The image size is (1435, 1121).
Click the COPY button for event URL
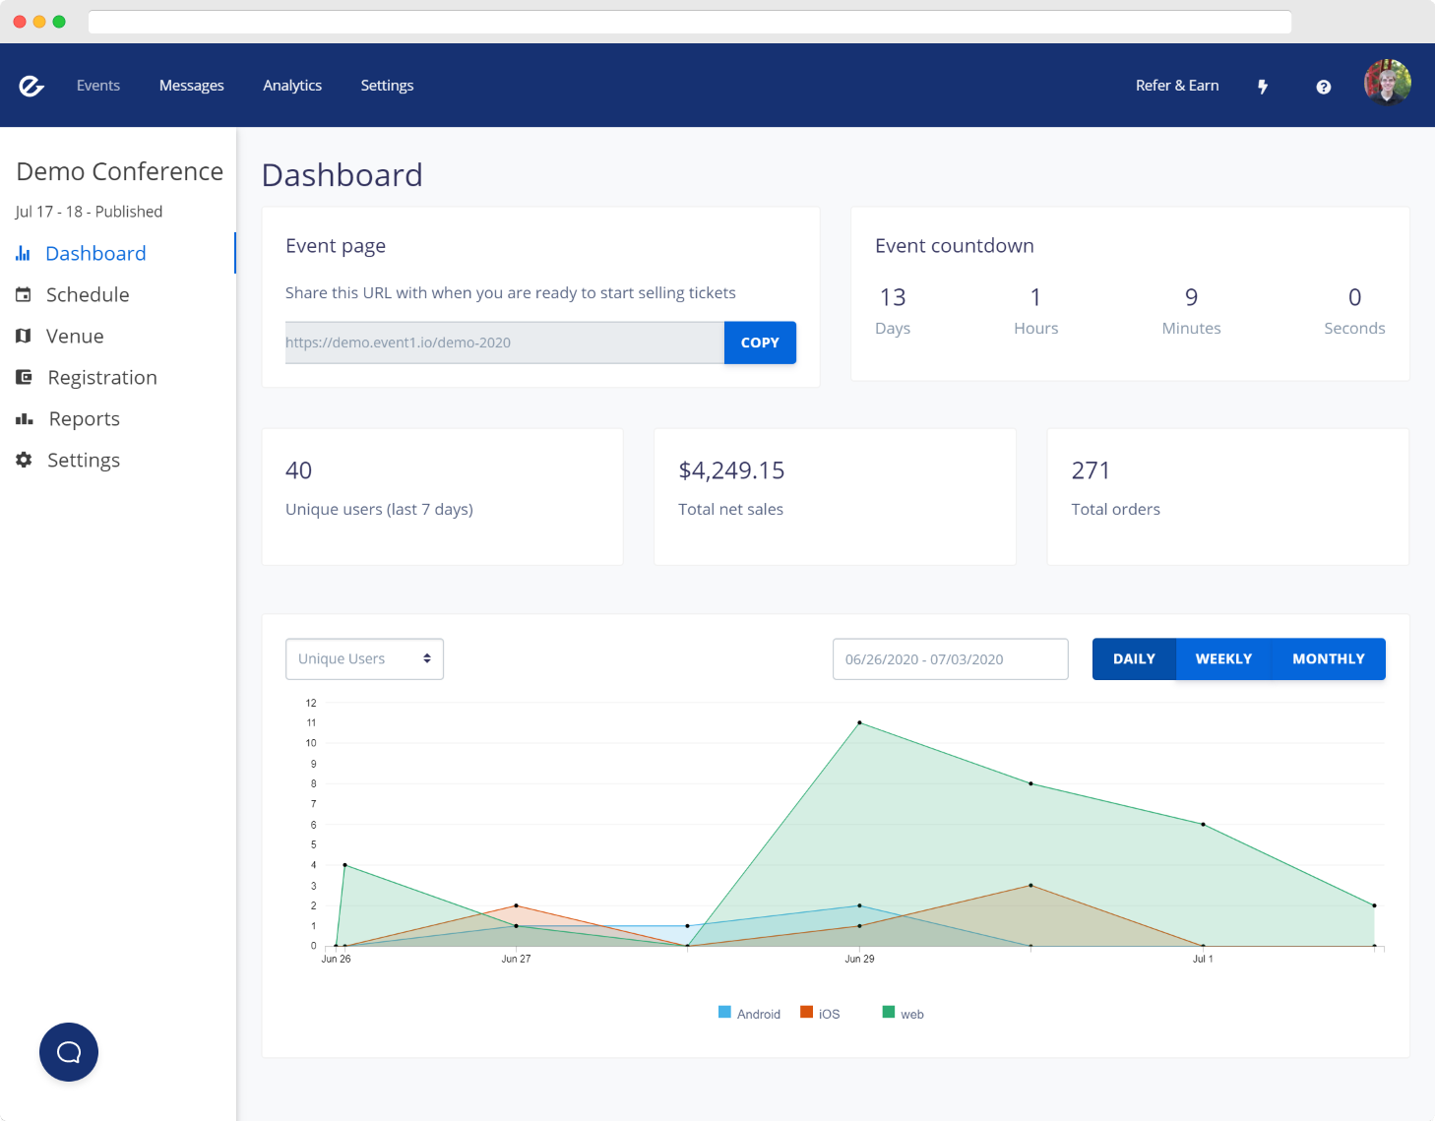tap(759, 343)
